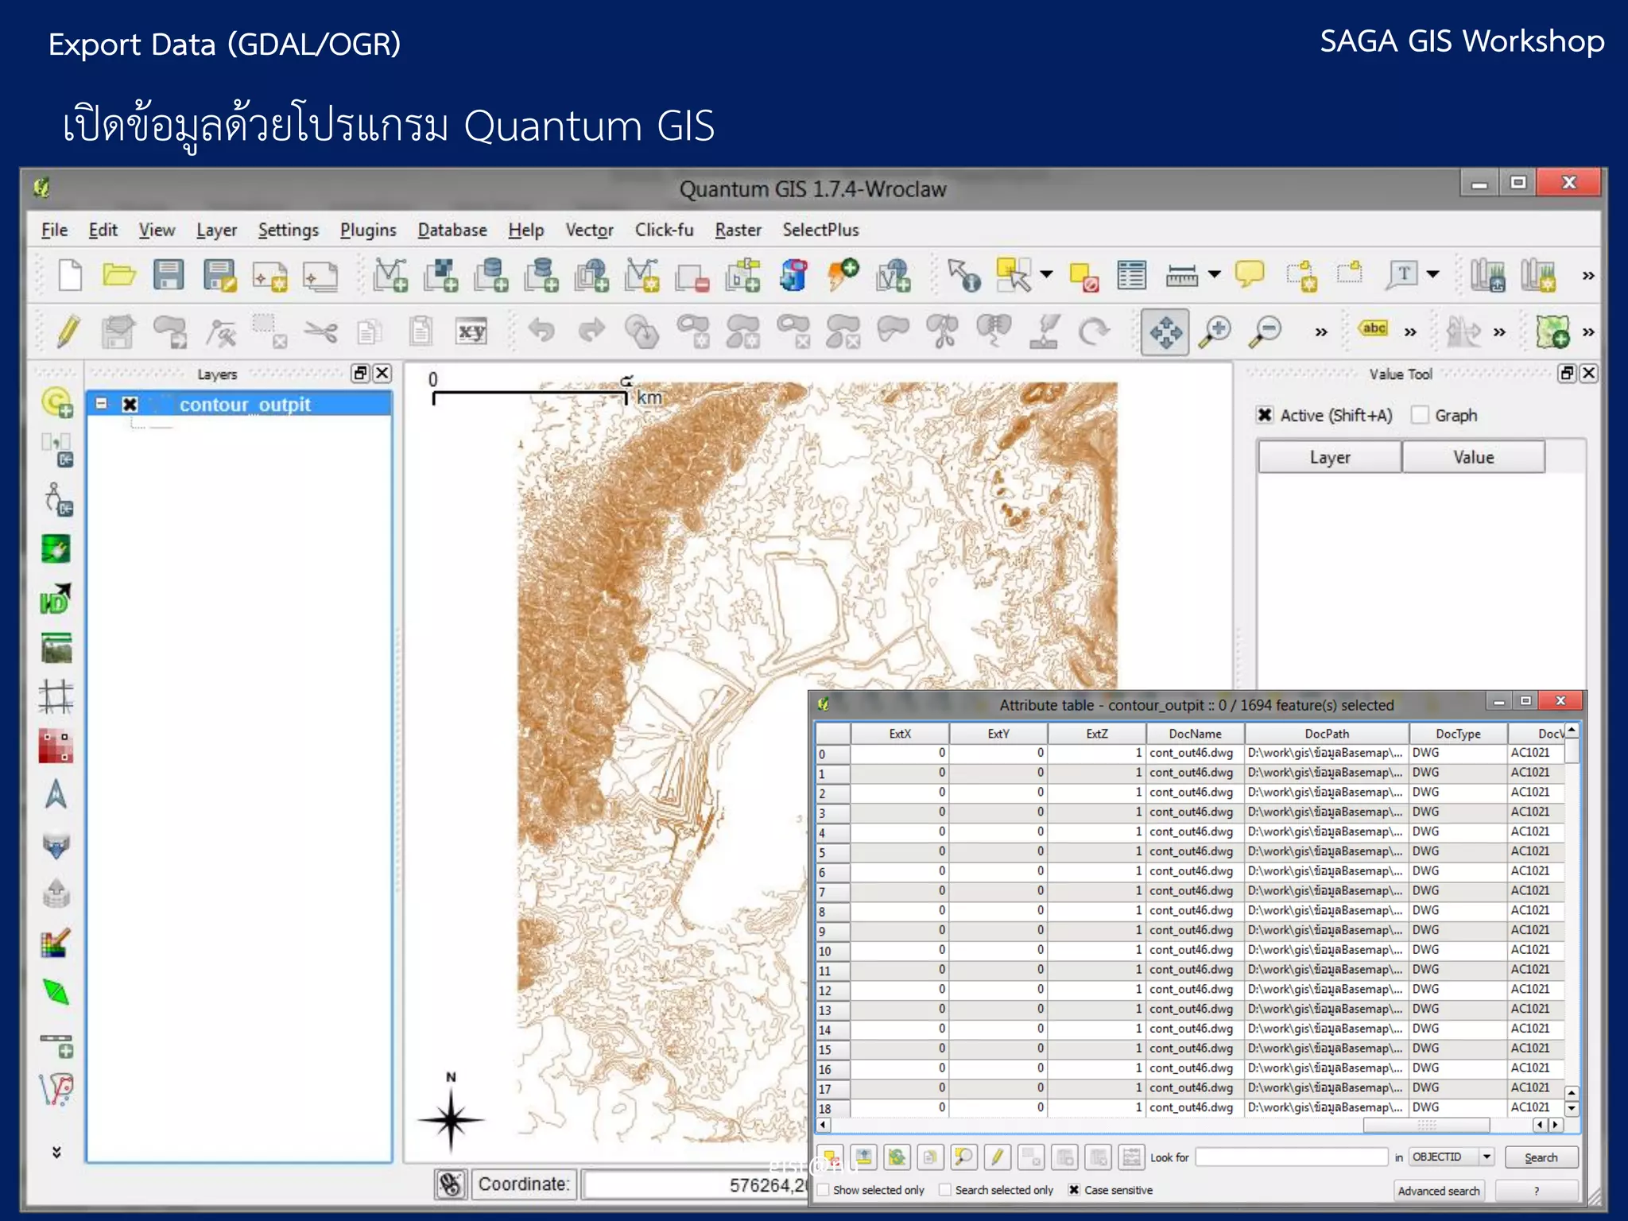
Task: Toggle Case sensitive checkbox
Action: (1074, 1190)
